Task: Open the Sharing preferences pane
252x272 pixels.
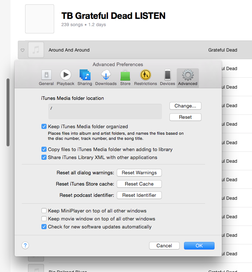Action: pos(85,78)
